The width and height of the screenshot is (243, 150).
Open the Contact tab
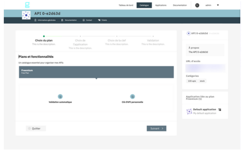(87, 20)
